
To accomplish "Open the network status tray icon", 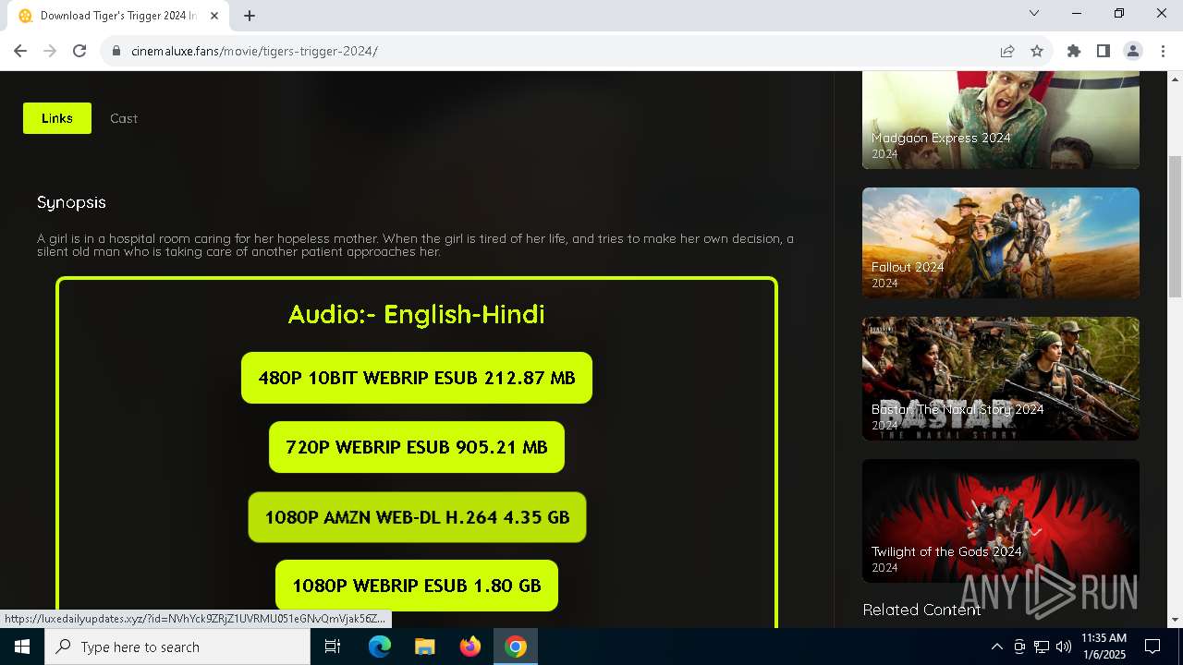I will (1042, 647).
